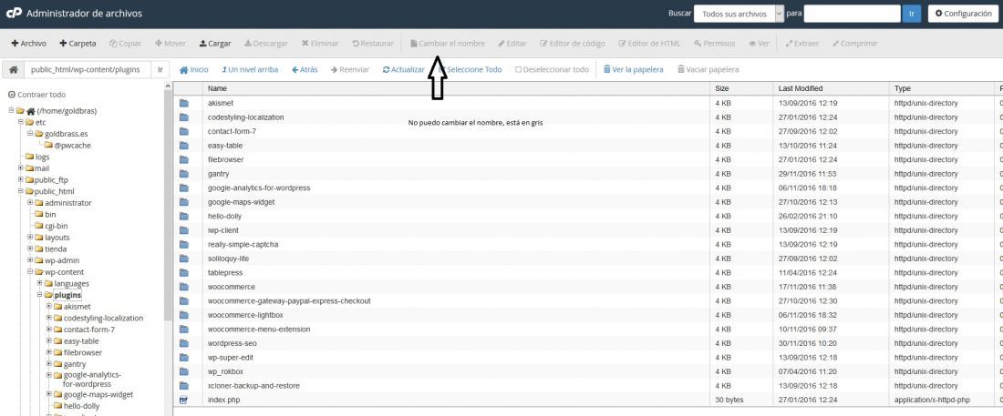Image resolution: width=1003 pixels, height=416 pixels.
Task: Create a new folder with Carpeta
Action: (78, 44)
